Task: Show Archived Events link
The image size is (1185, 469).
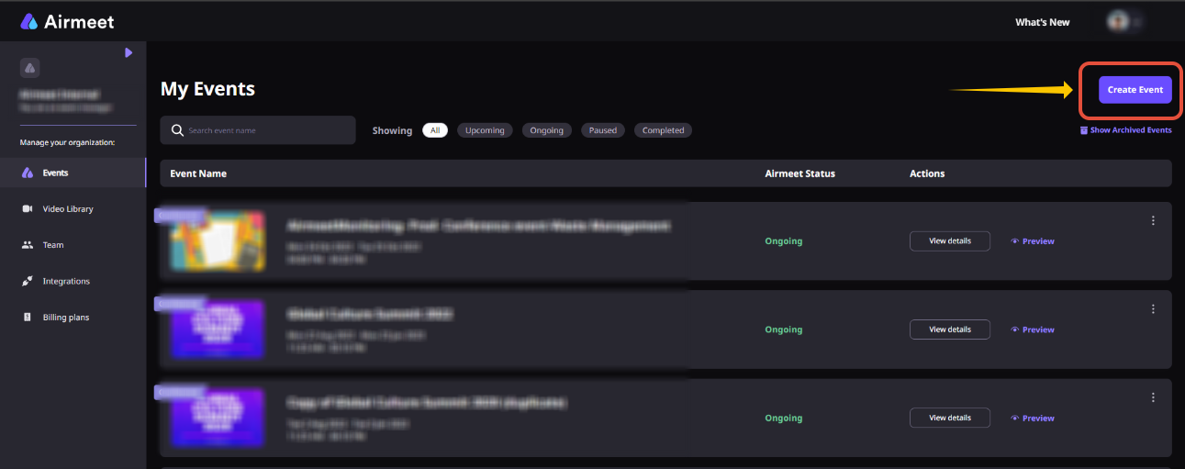Action: 1125,130
